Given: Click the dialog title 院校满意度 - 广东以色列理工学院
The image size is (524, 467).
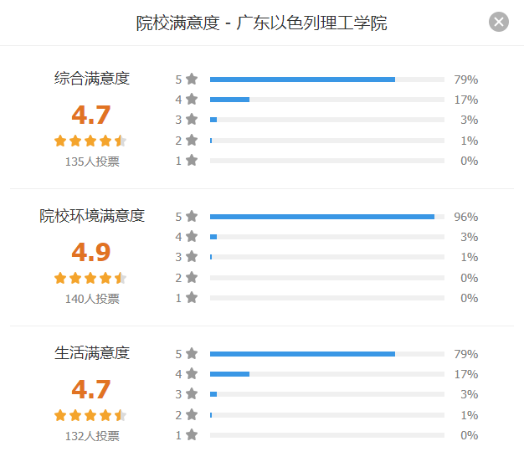Looking at the screenshot, I should tap(262, 23).
